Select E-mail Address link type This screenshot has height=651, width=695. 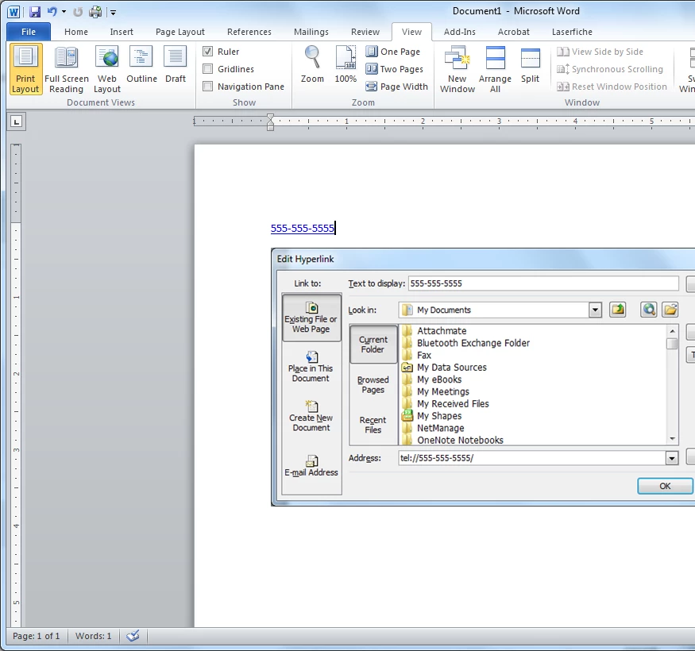pos(311,466)
